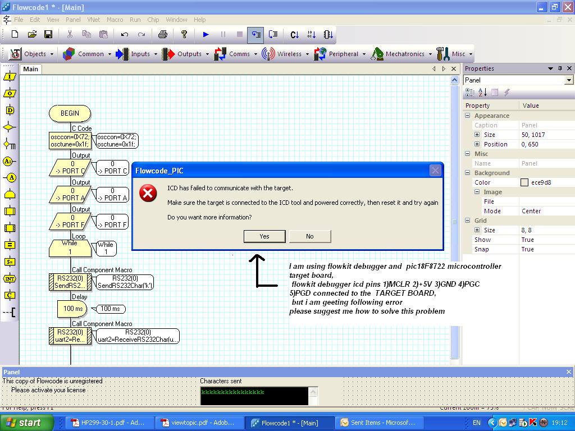Start simulation with the blue Run arrow
575x431 pixels.
[x=206, y=34]
